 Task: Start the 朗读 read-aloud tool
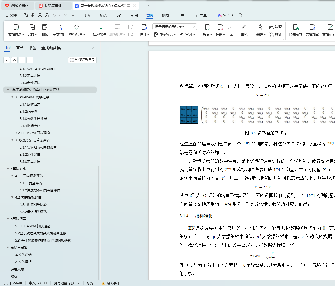(x=45, y=30)
